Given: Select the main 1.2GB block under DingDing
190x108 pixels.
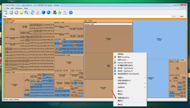Looking at the screenshot, I should click(177, 68).
